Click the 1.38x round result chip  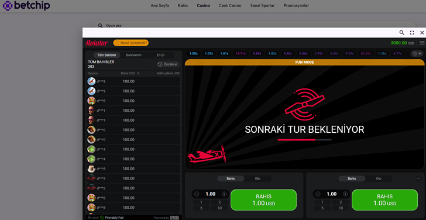click(x=382, y=53)
